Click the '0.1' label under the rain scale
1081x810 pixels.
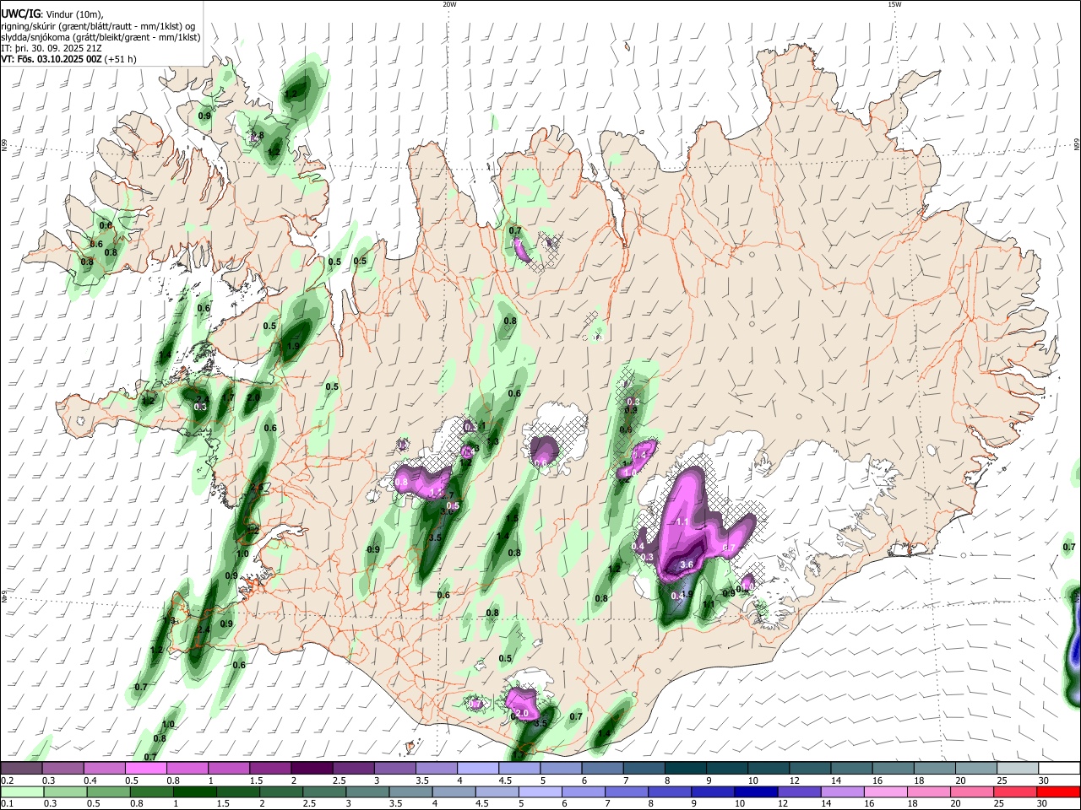(x=6, y=803)
